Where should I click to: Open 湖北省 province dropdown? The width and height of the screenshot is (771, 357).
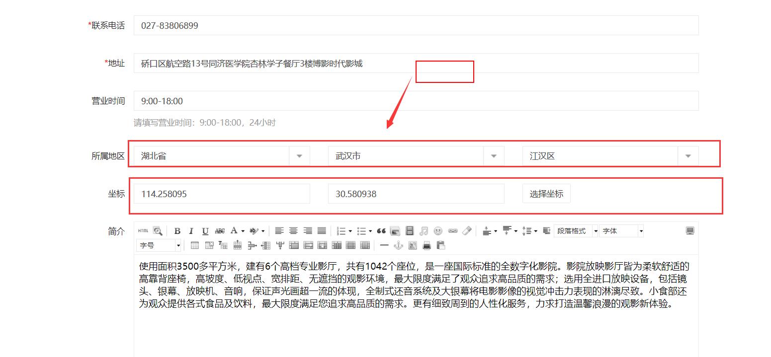click(x=222, y=156)
